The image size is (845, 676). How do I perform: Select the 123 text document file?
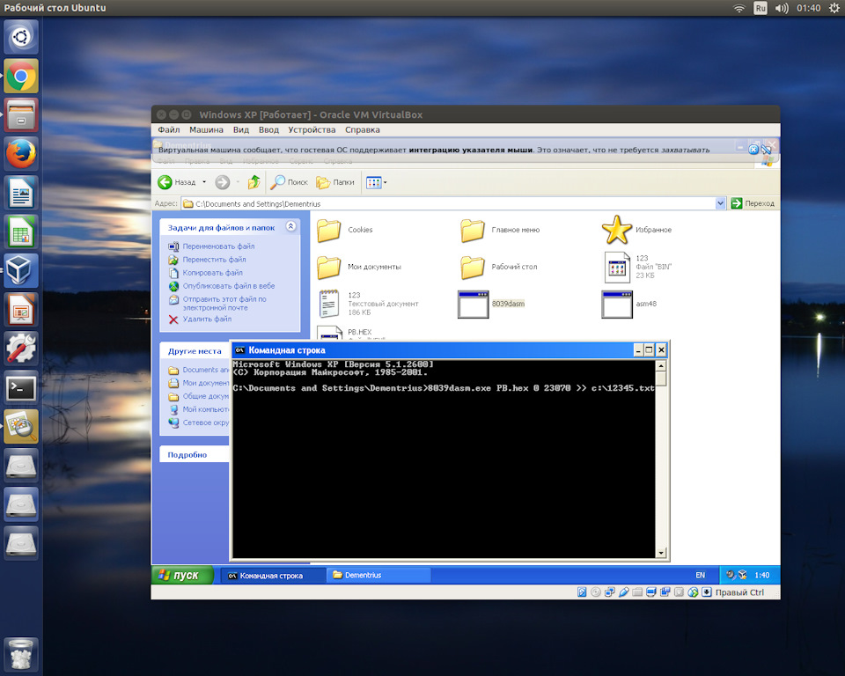click(368, 304)
